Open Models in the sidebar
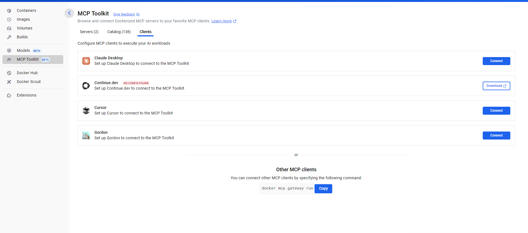Viewport: 528px width, 233px height. [23, 50]
